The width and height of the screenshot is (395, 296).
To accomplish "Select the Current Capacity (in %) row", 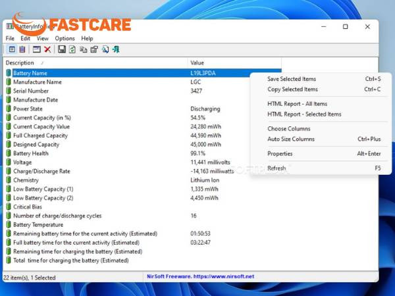I will point(143,118).
